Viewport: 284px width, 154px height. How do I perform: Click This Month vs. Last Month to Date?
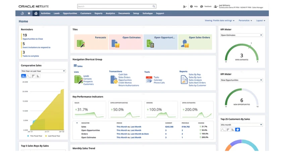(x=132, y=134)
